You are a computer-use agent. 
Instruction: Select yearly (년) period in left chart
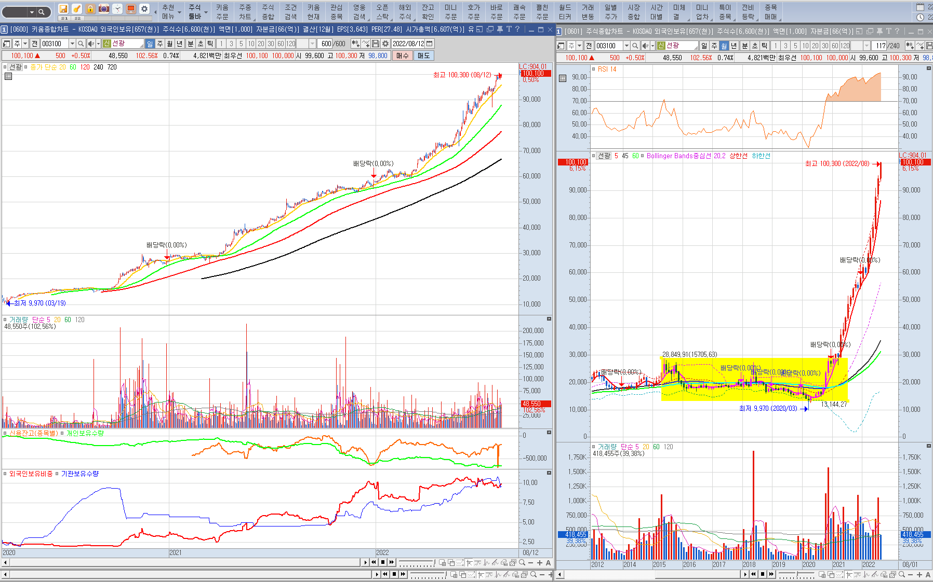pos(180,44)
